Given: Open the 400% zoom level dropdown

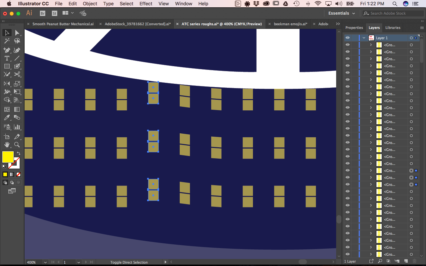Looking at the screenshot, I should pos(45,262).
